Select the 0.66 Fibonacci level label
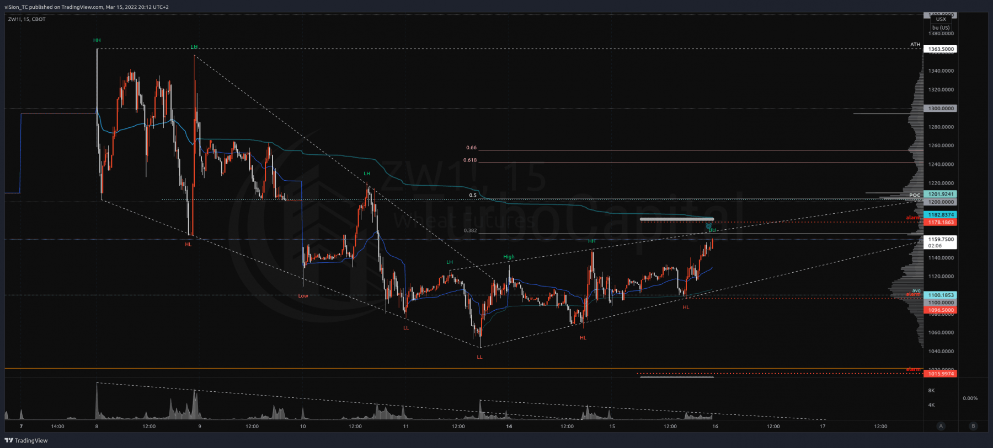 point(471,148)
